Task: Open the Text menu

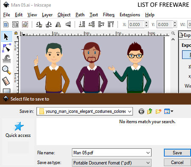Action: (94, 15)
